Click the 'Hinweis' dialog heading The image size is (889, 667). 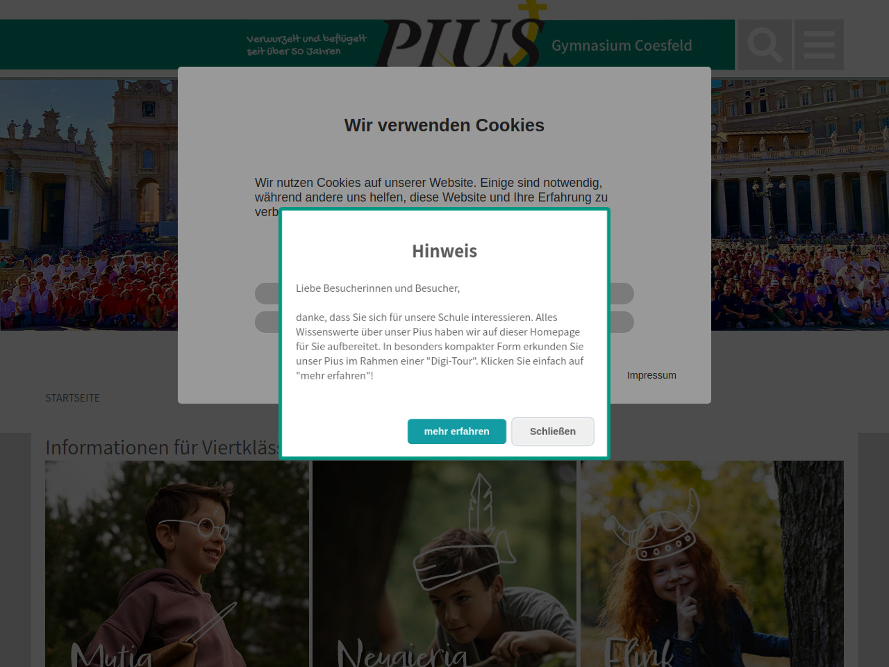[x=444, y=251]
